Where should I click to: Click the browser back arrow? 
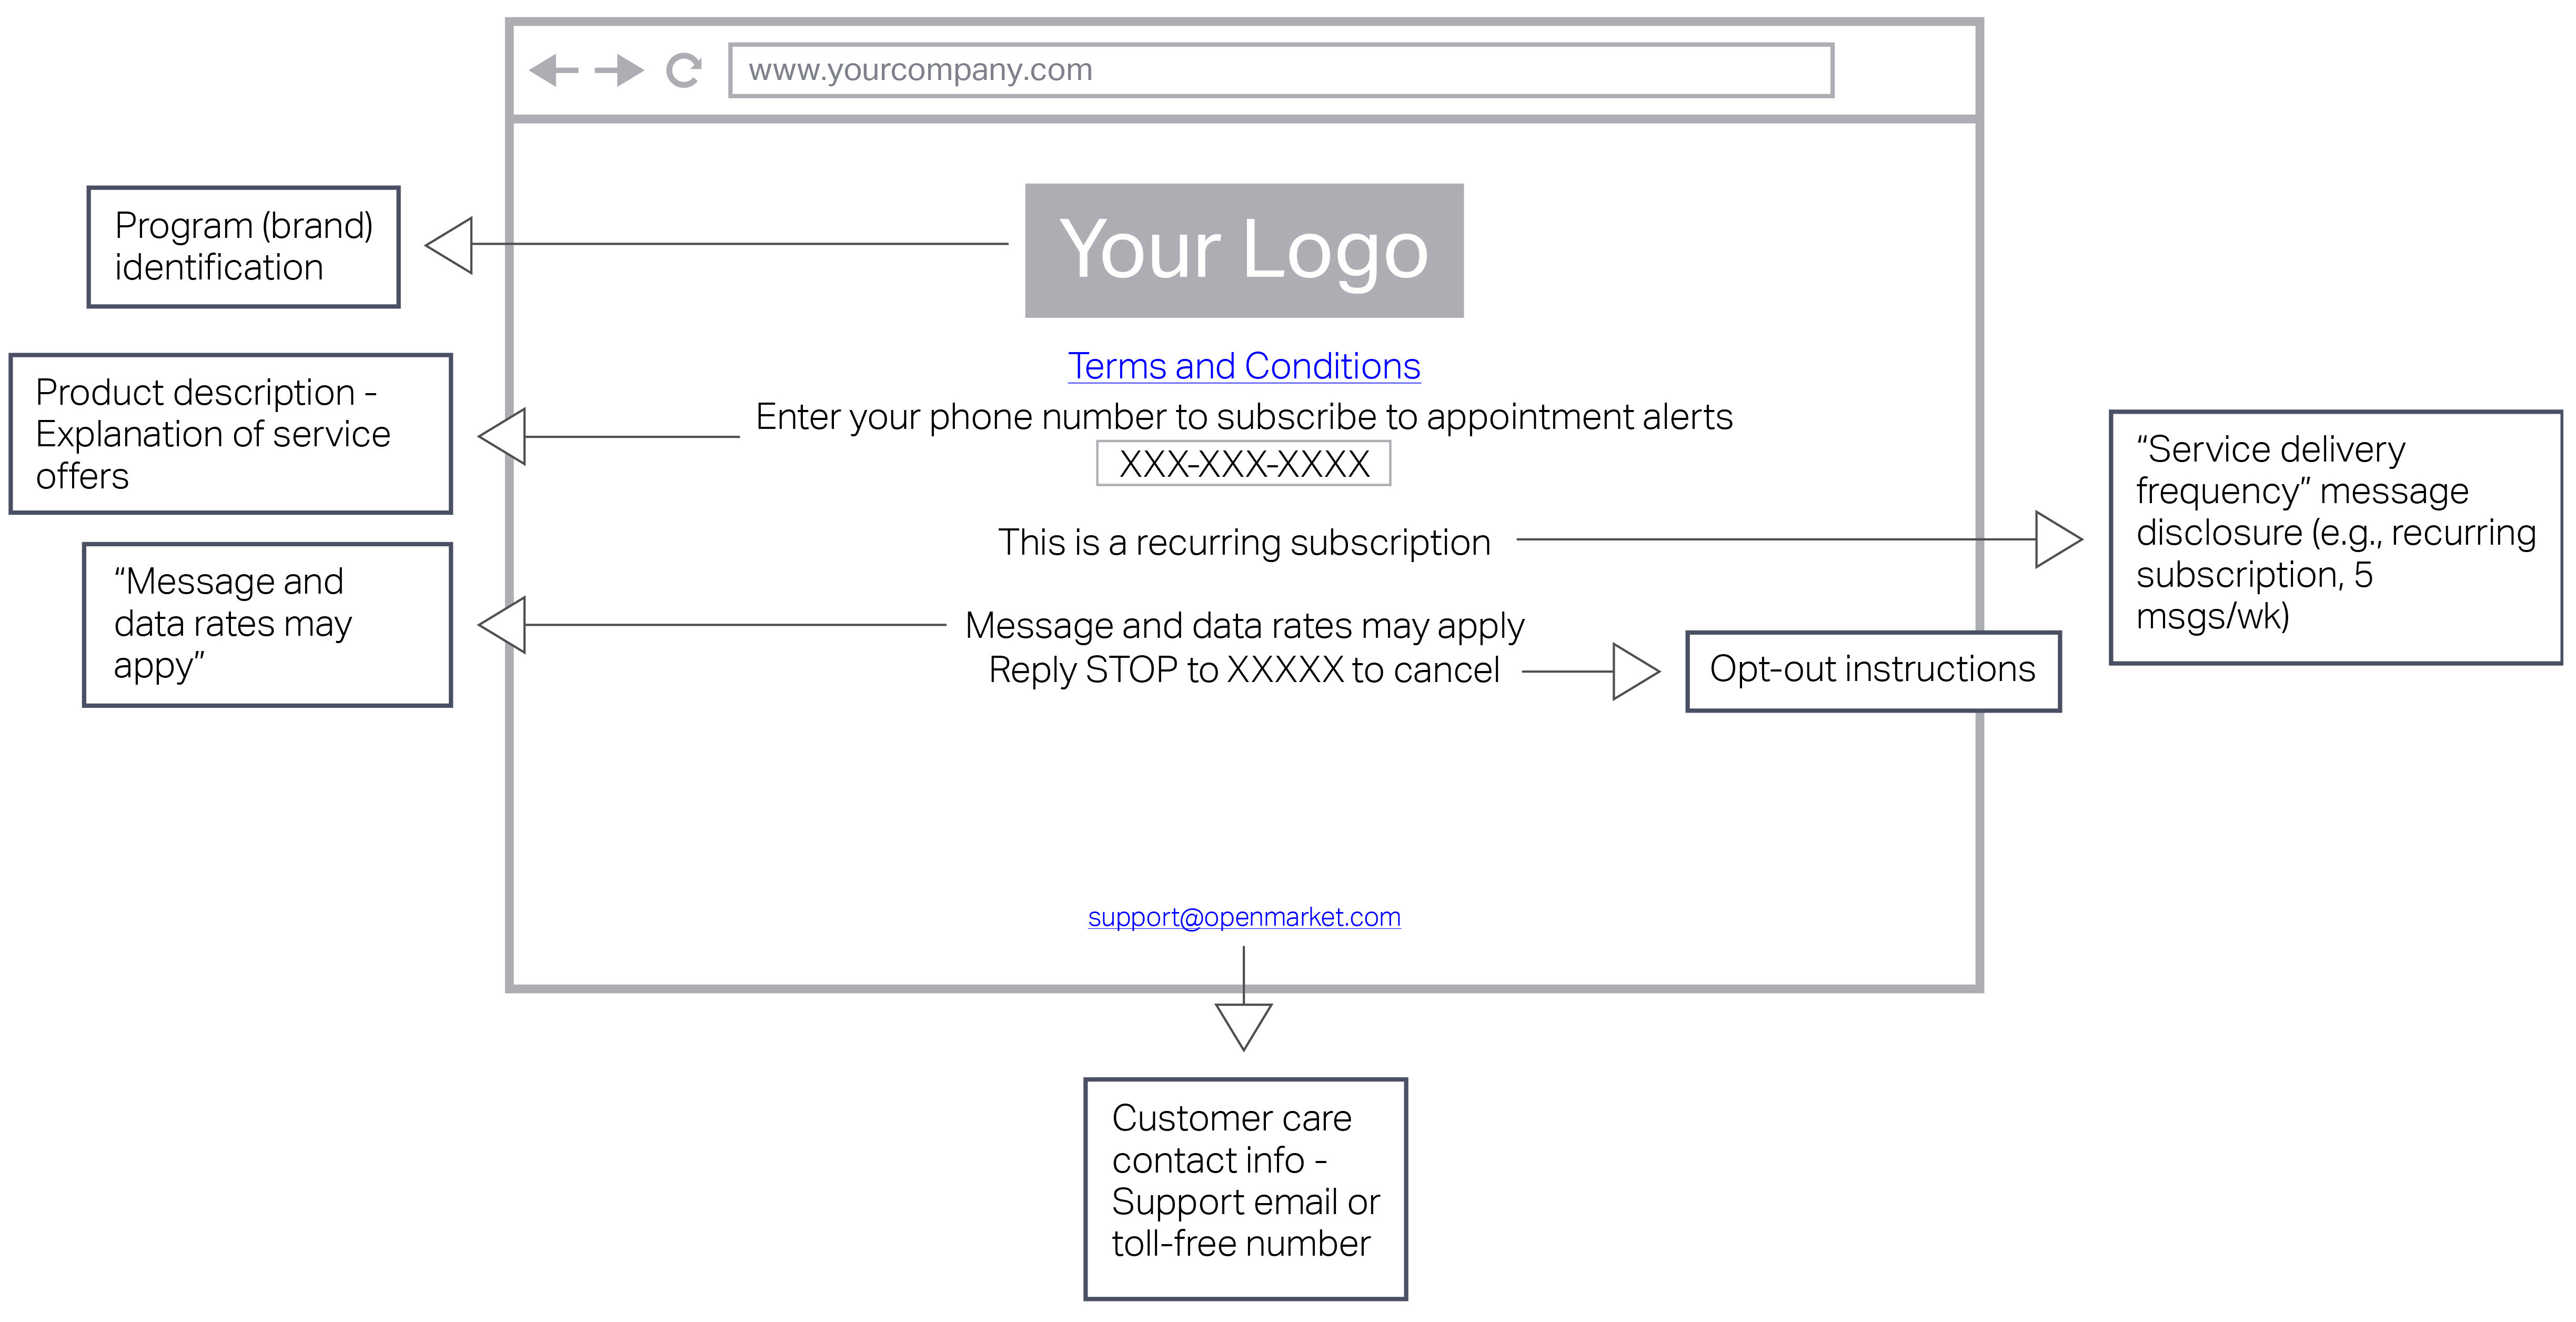(x=553, y=70)
